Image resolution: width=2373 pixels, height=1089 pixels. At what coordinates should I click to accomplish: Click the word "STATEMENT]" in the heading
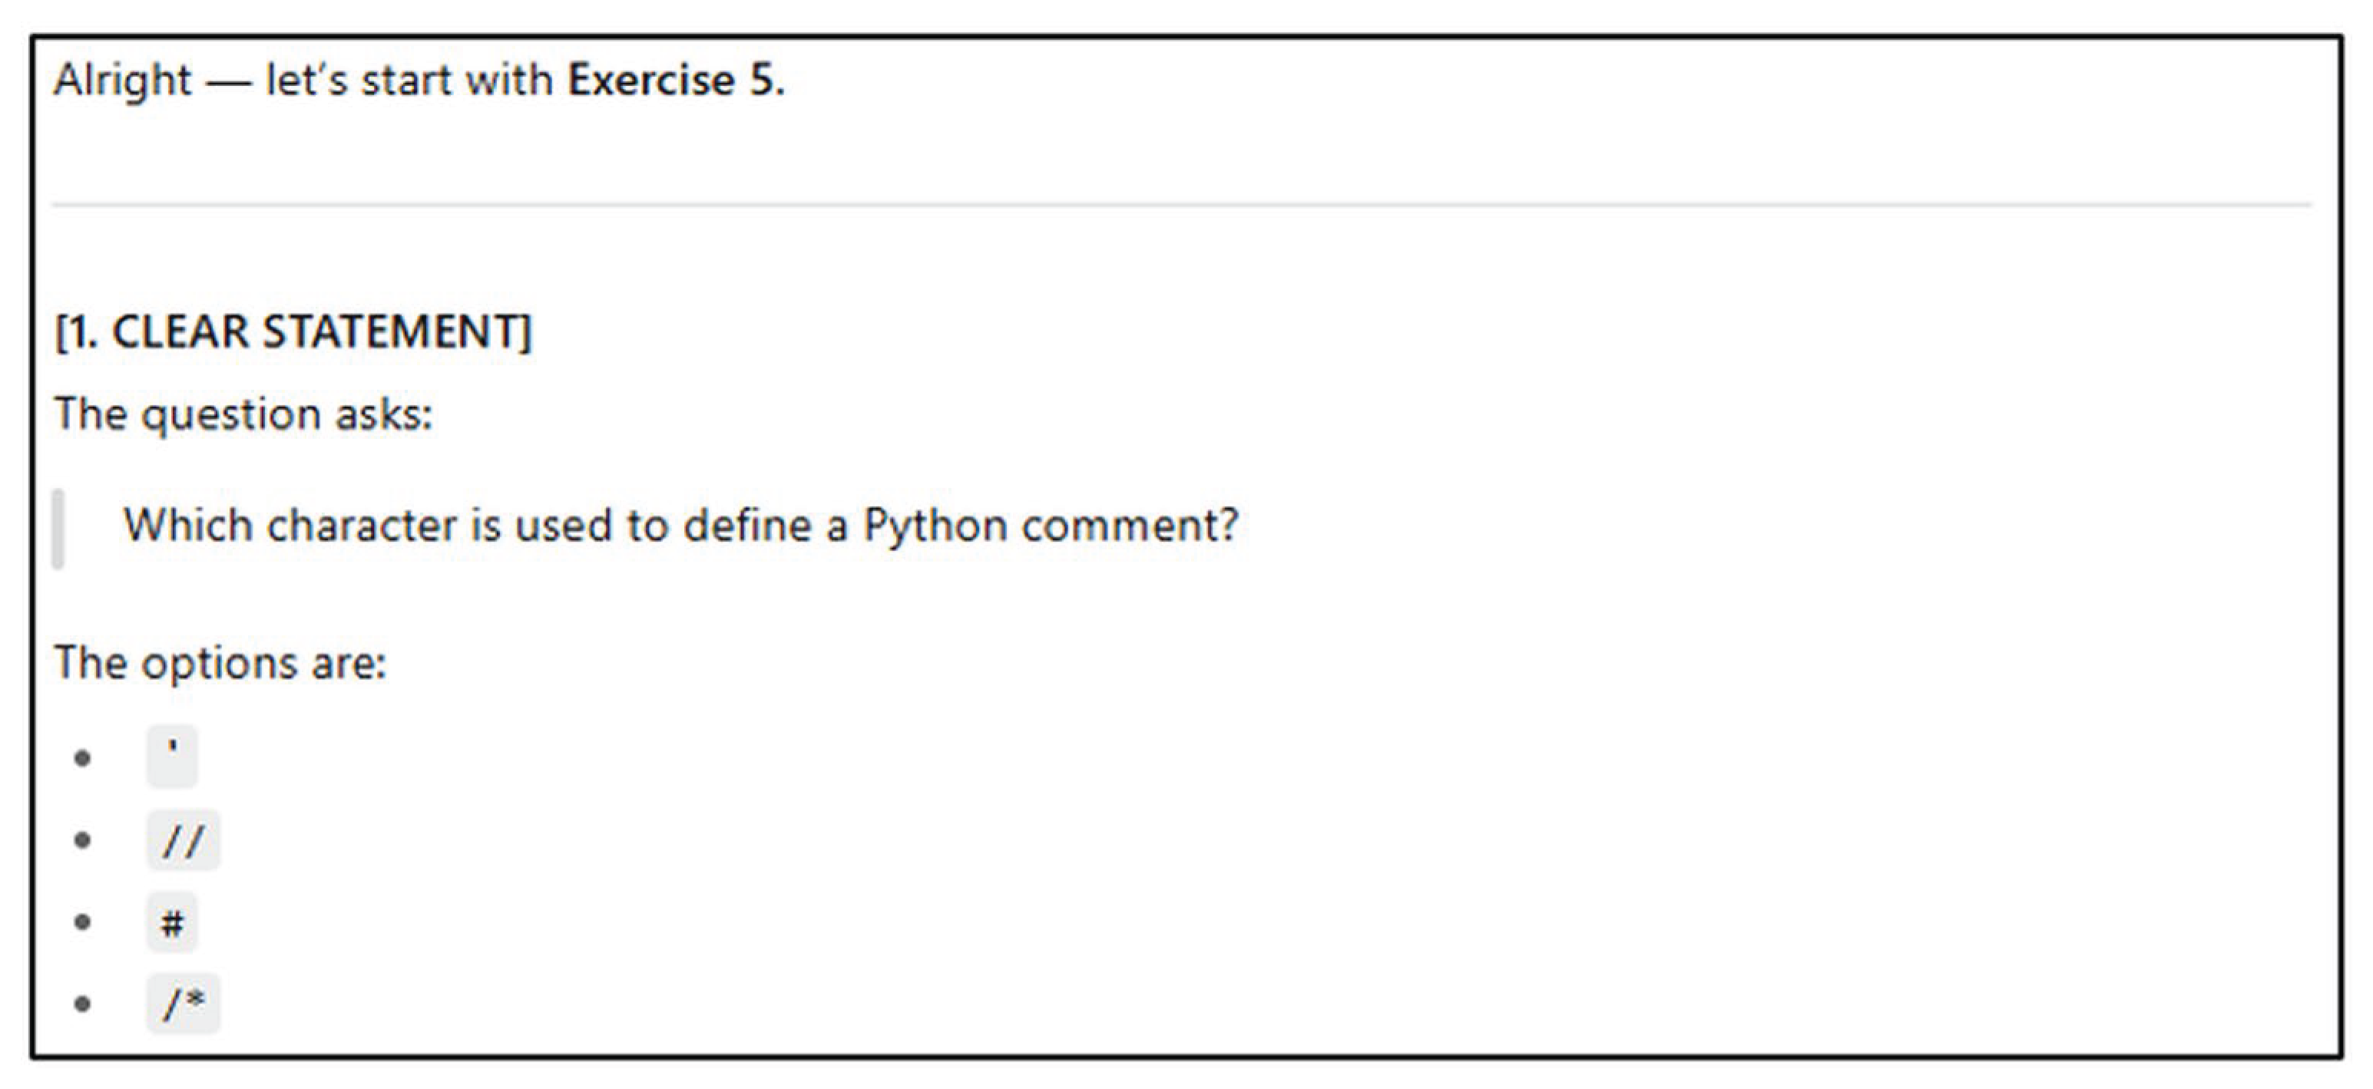tap(397, 332)
